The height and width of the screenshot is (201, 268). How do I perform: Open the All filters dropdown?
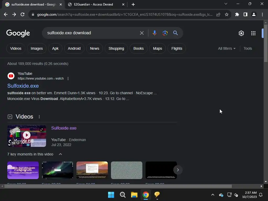tap(227, 48)
